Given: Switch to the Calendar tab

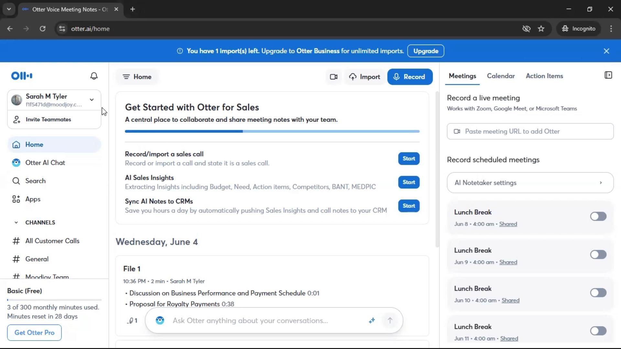Looking at the screenshot, I should tap(501, 76).
